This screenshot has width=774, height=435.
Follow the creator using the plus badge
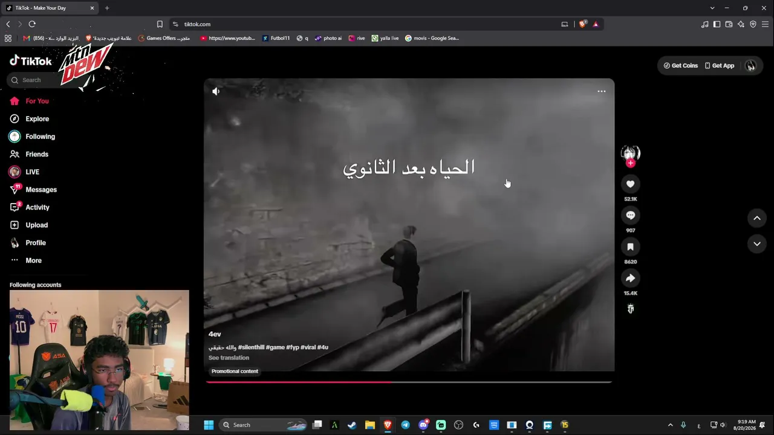(x=631, y=163)
